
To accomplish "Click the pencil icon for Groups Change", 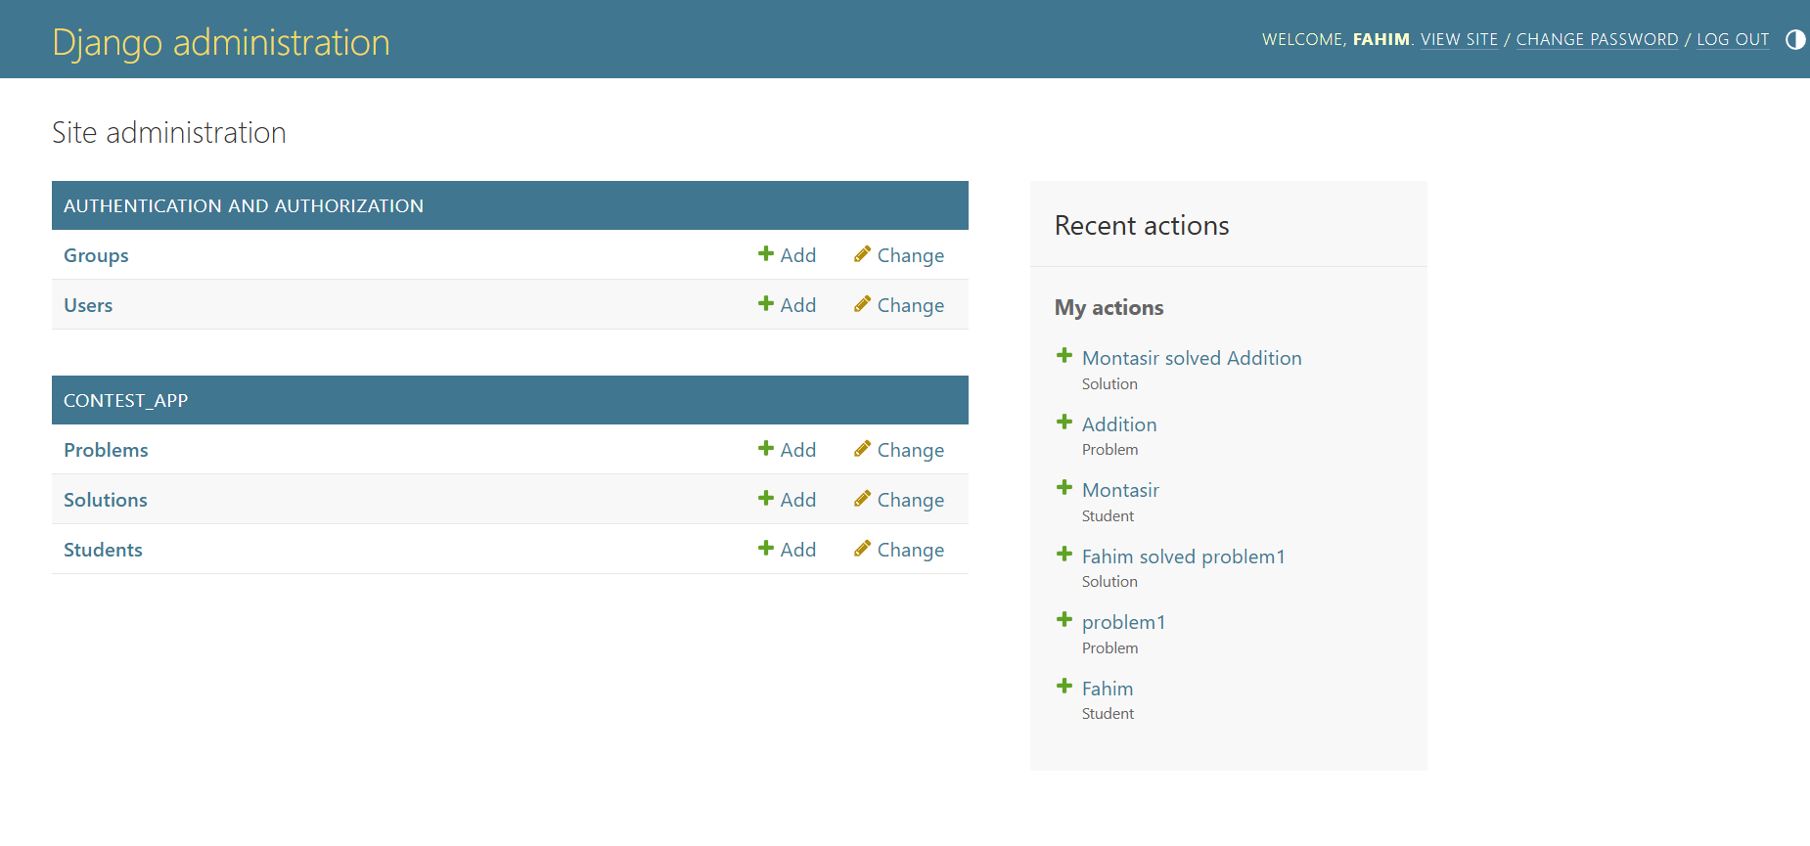I will 862,254.
